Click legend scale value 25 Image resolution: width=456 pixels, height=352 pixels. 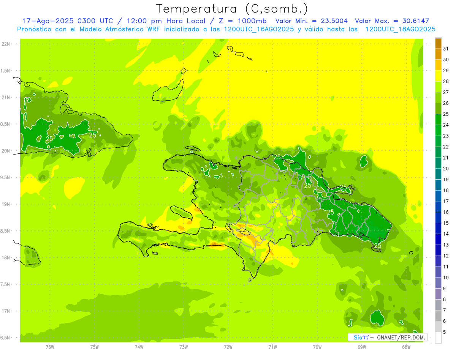click(x=446, y=114)
